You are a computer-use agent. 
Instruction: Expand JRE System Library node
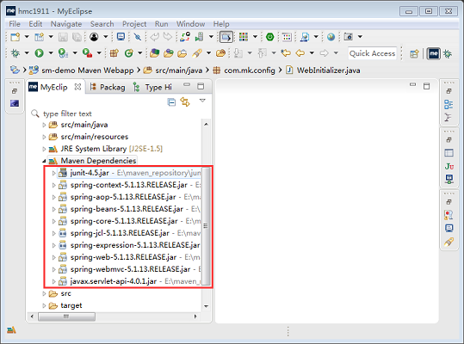pos(44,149)
